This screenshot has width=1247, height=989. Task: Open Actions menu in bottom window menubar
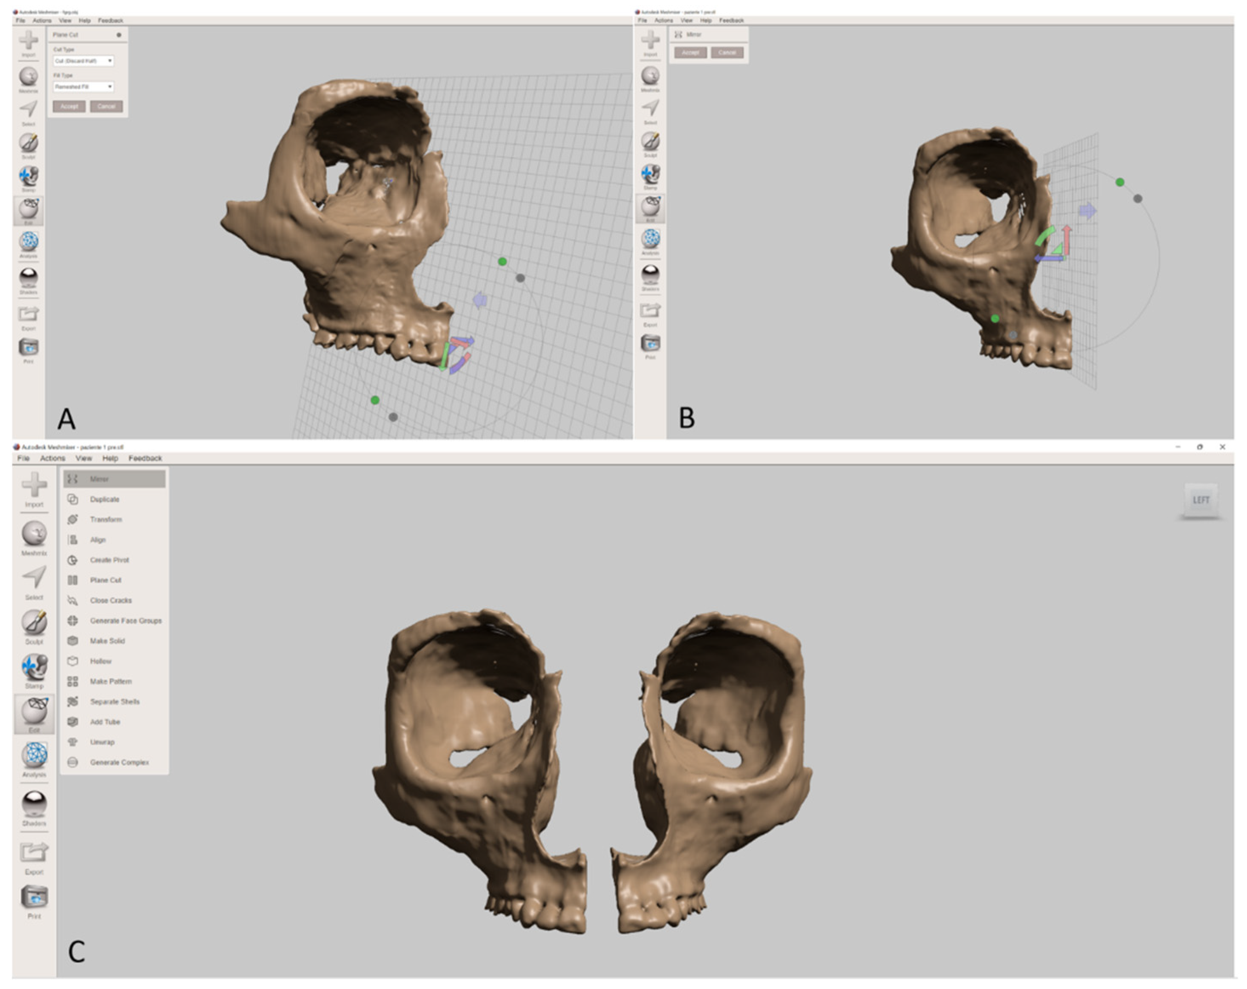click(x=52, y=458)
